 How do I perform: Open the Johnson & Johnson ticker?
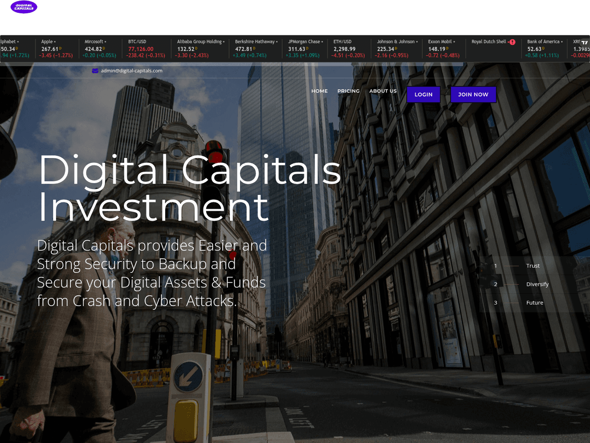(x=397, y=49)
